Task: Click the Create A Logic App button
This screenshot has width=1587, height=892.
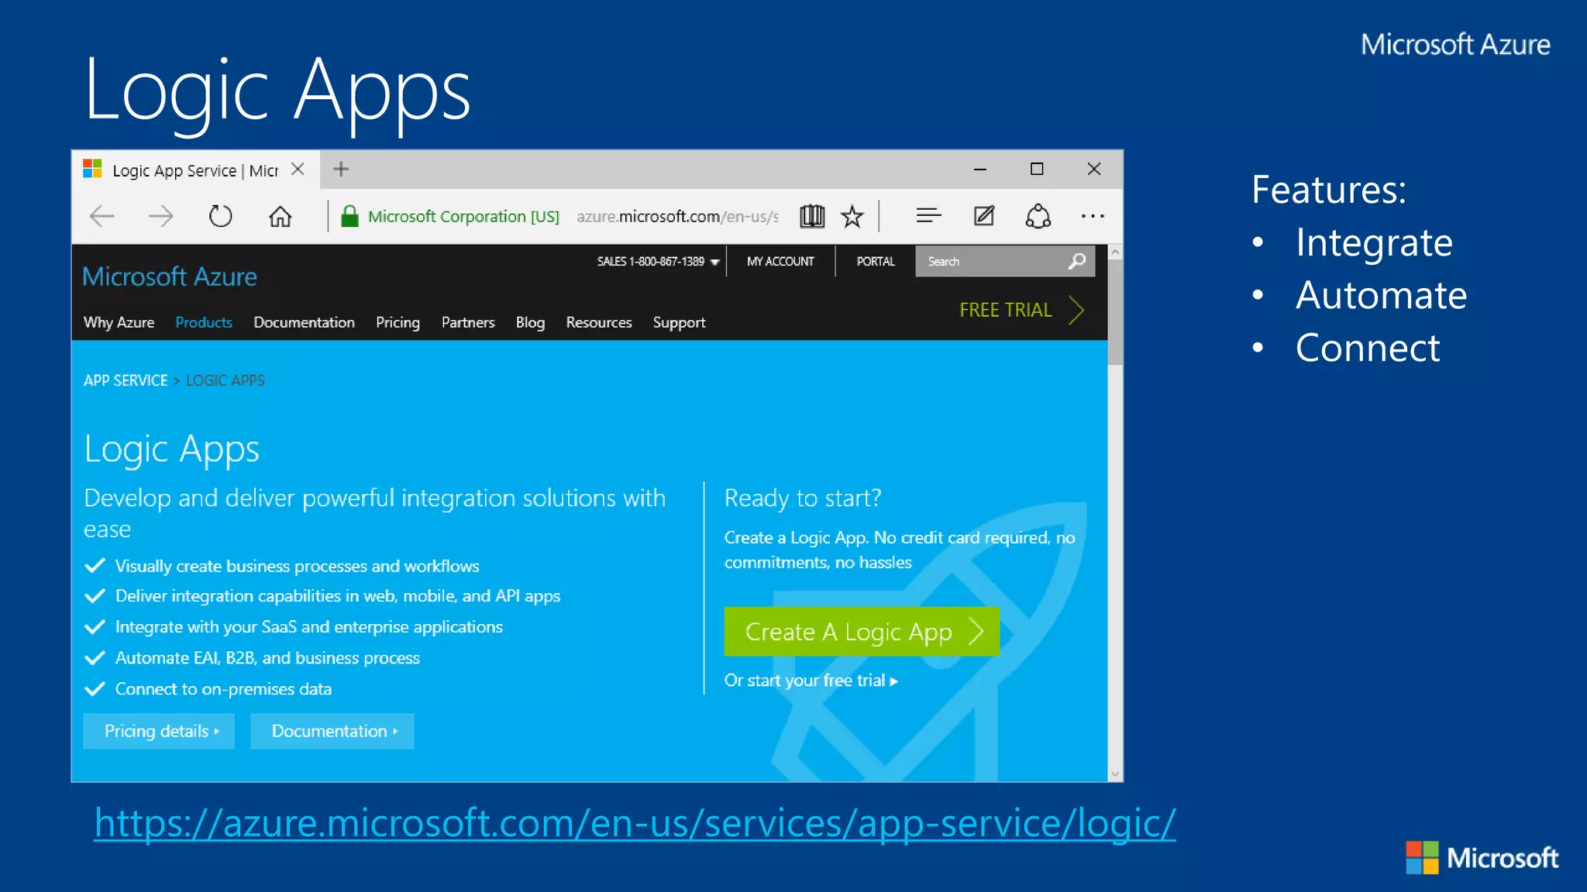Action: [862, 632]
